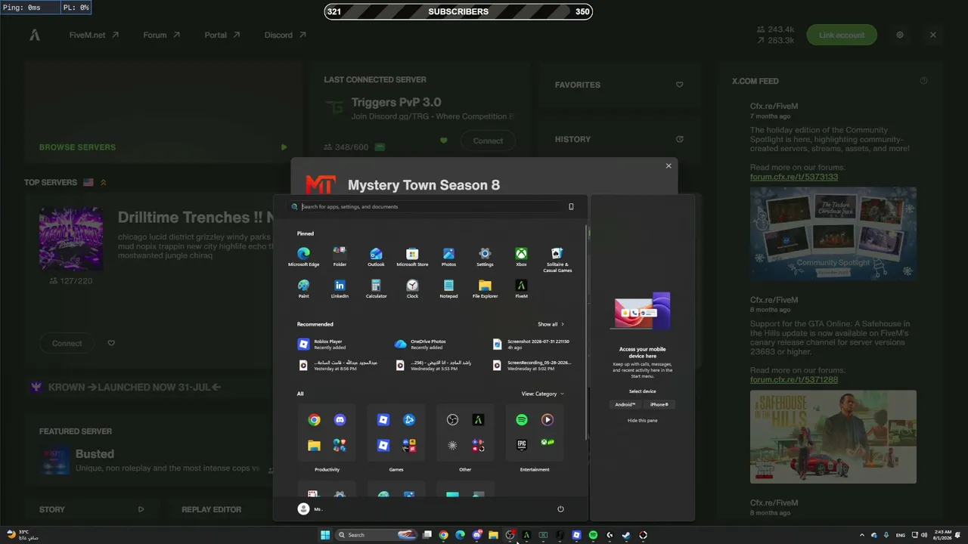Open the pinned Outlook app
This screenshot has width=968, height=544.
(376, 257)
